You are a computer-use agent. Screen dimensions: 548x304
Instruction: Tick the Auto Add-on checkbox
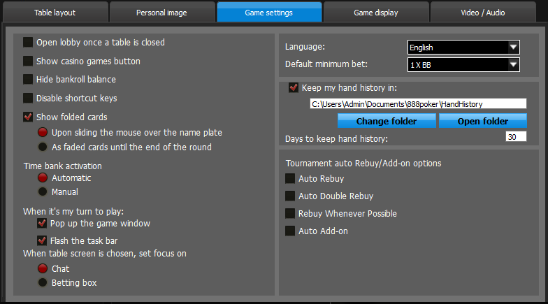coord(290,231)
